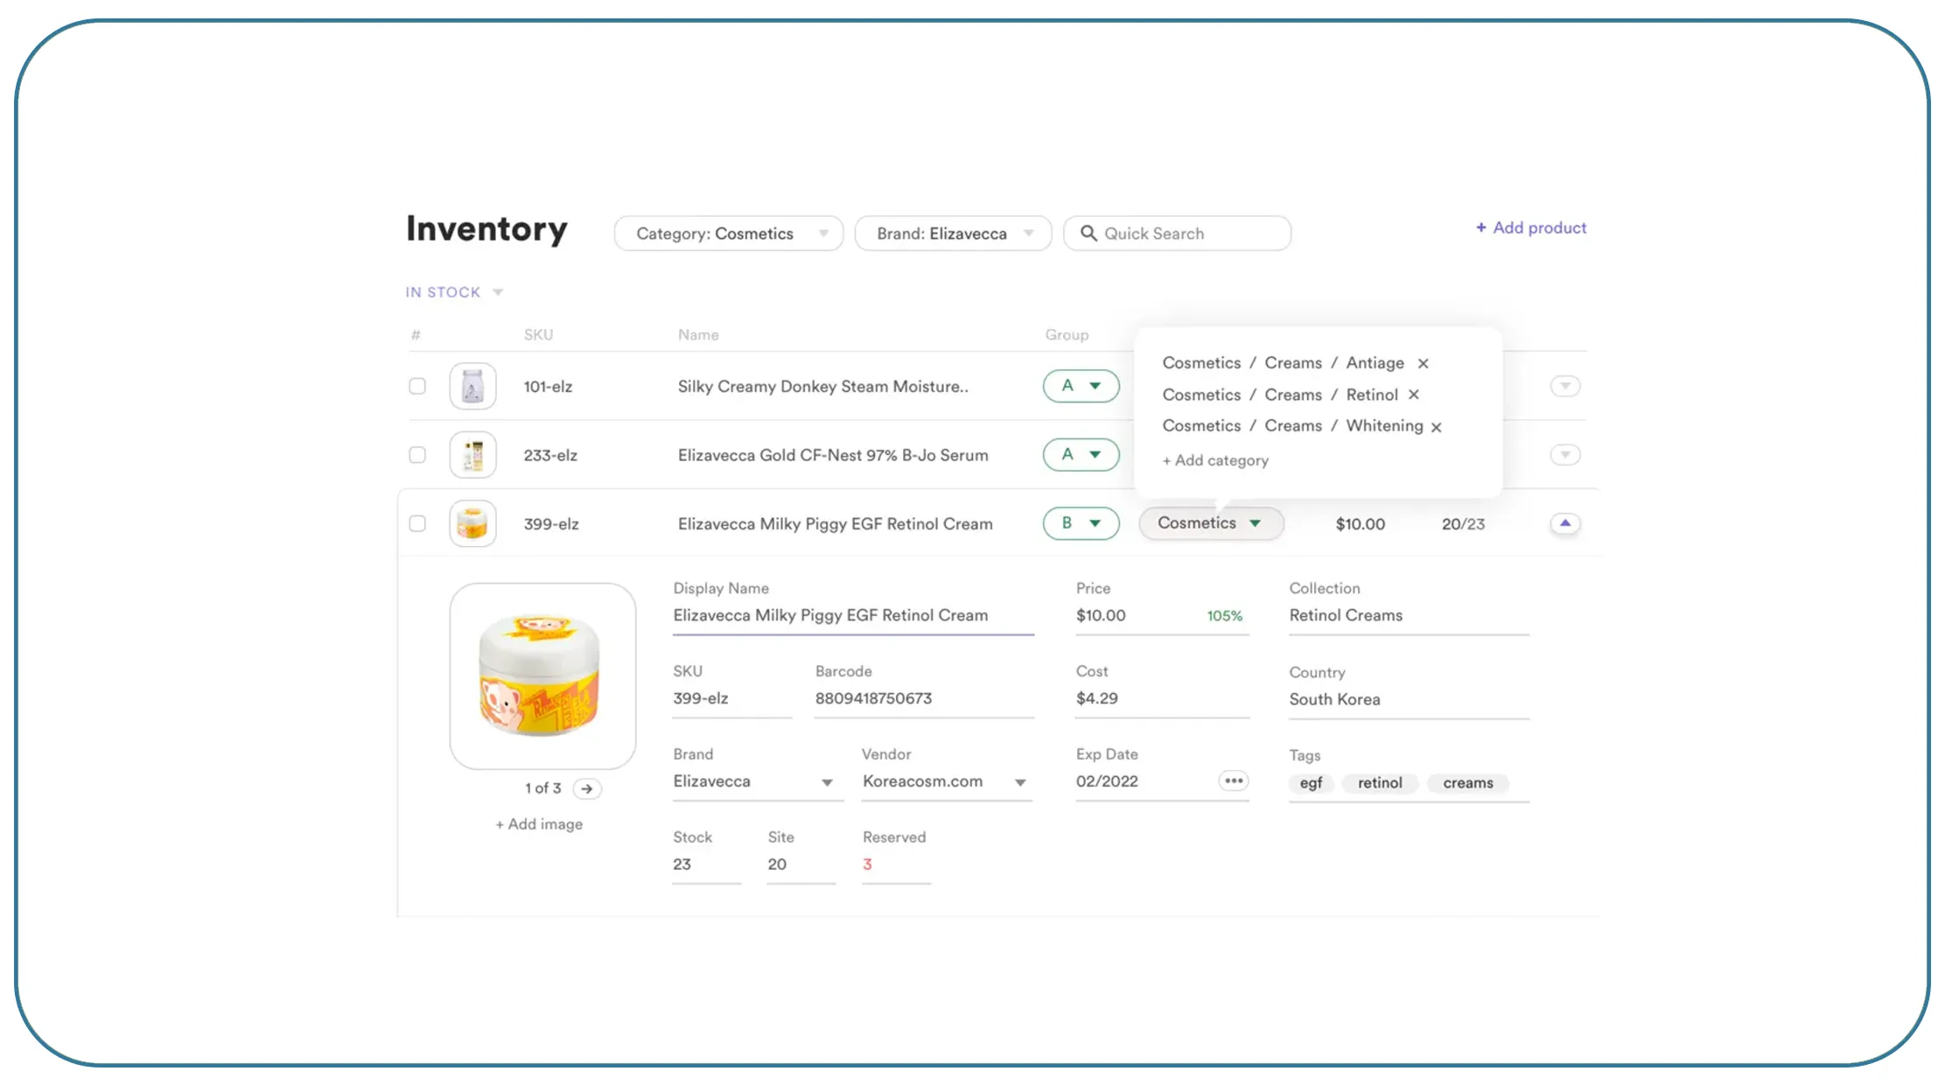The image size is (1945, 1085).
Task: Select the 399-elz row checkbox
Action: (417, 523)
